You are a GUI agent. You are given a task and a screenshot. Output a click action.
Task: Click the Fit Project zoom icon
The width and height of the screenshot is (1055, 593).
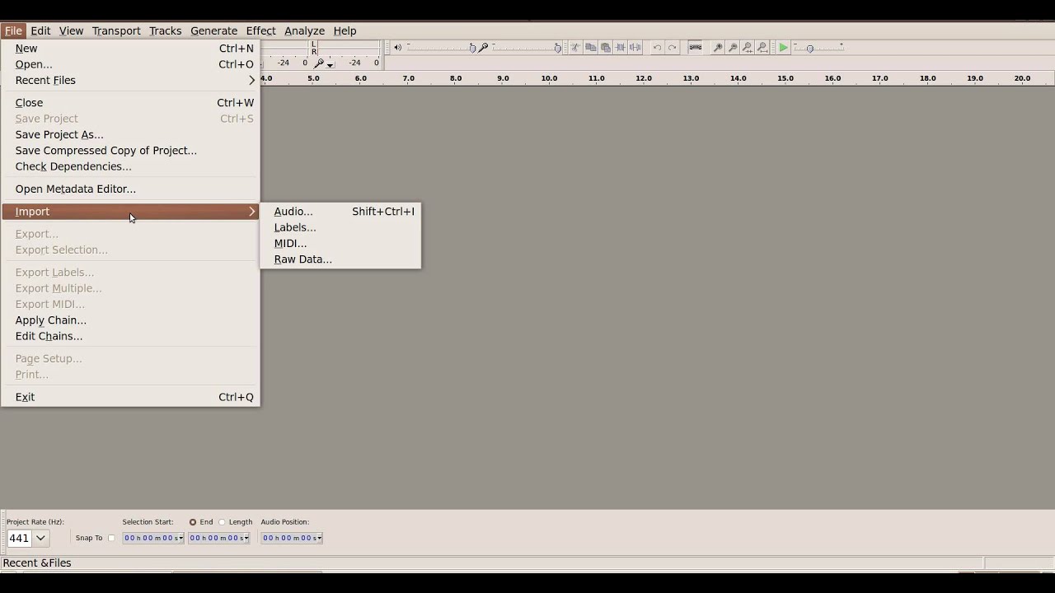(762, 48)
